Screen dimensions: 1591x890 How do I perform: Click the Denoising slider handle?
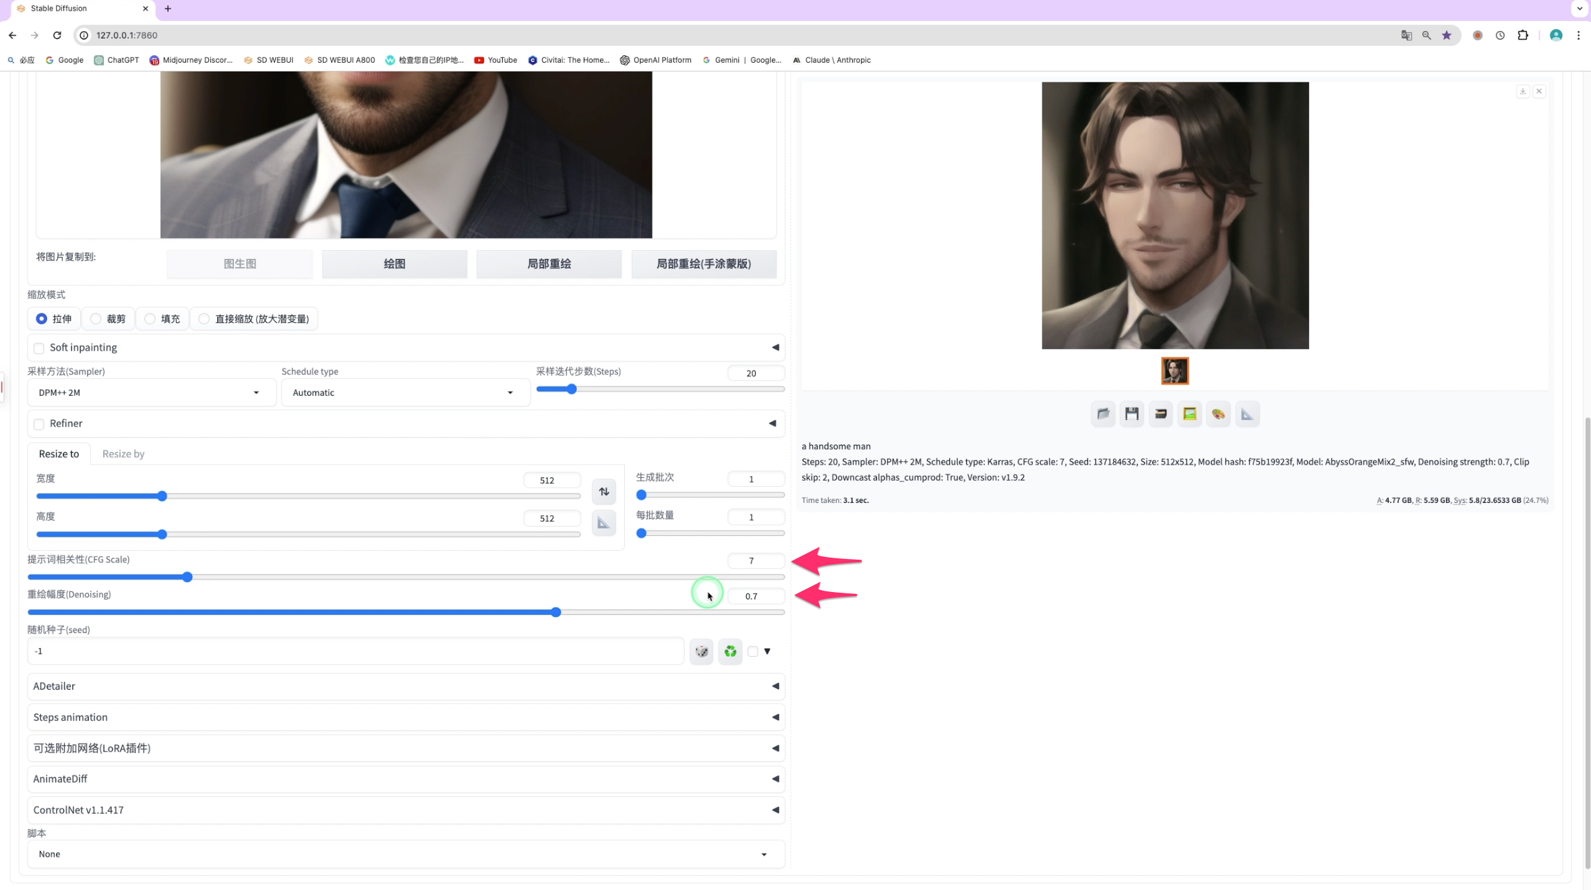click(x=556, y=612)
